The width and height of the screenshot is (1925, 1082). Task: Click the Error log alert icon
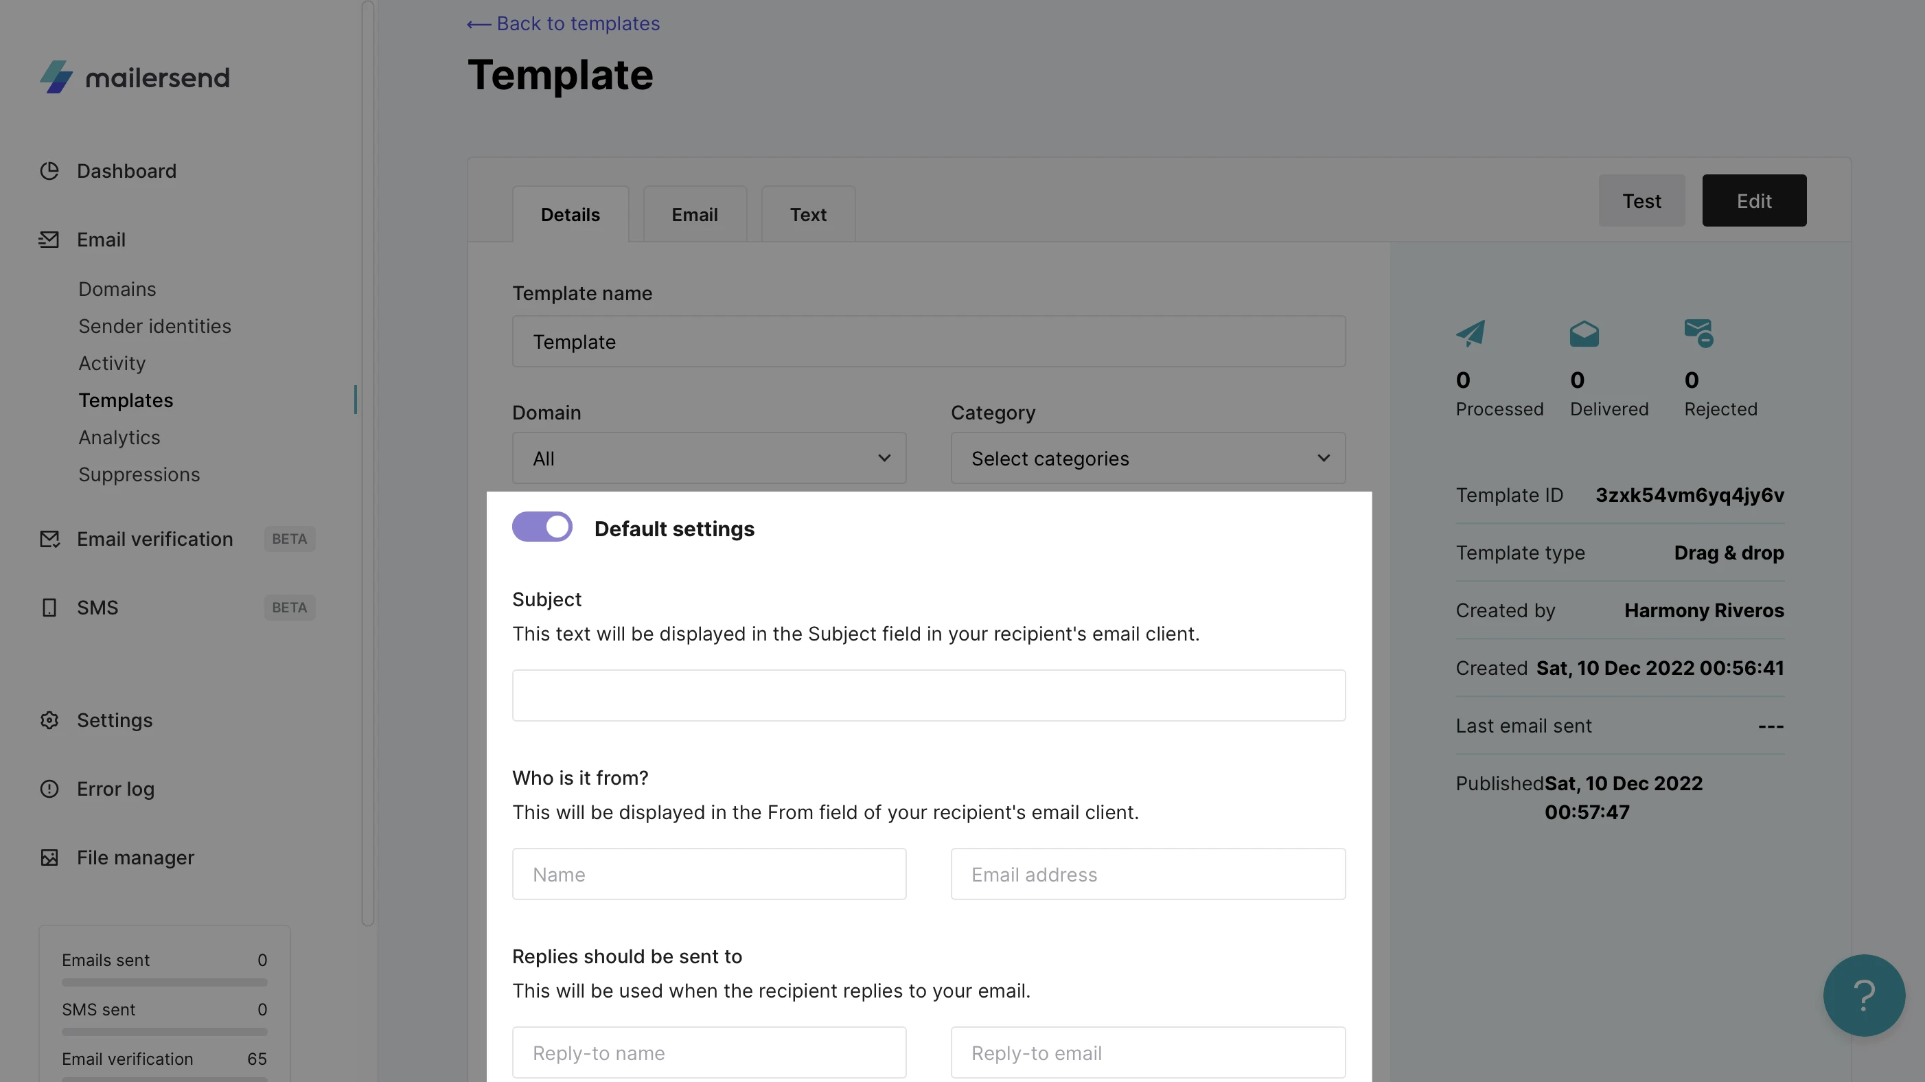(x=49, y=789)
